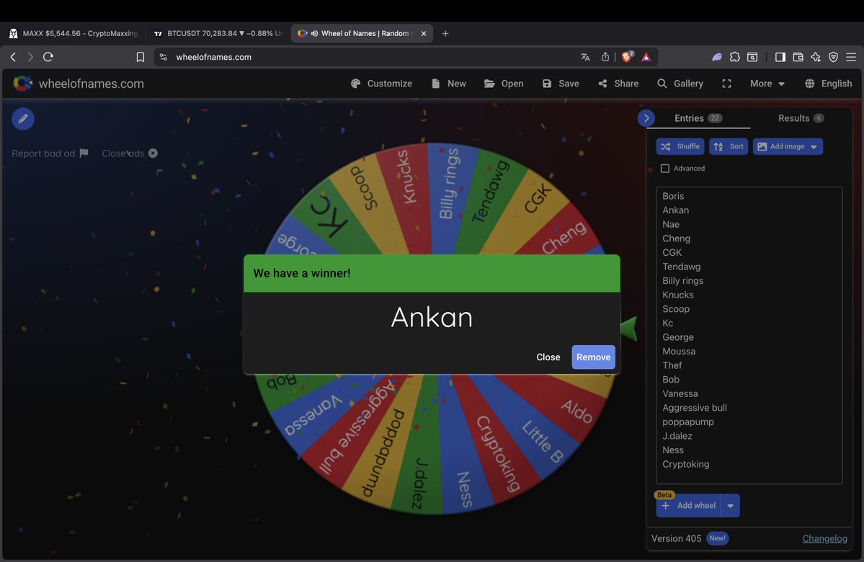The height and width of the screenshot is (562, 864).
Task: Open the Add image dropdown
Action: pos(788,146)
